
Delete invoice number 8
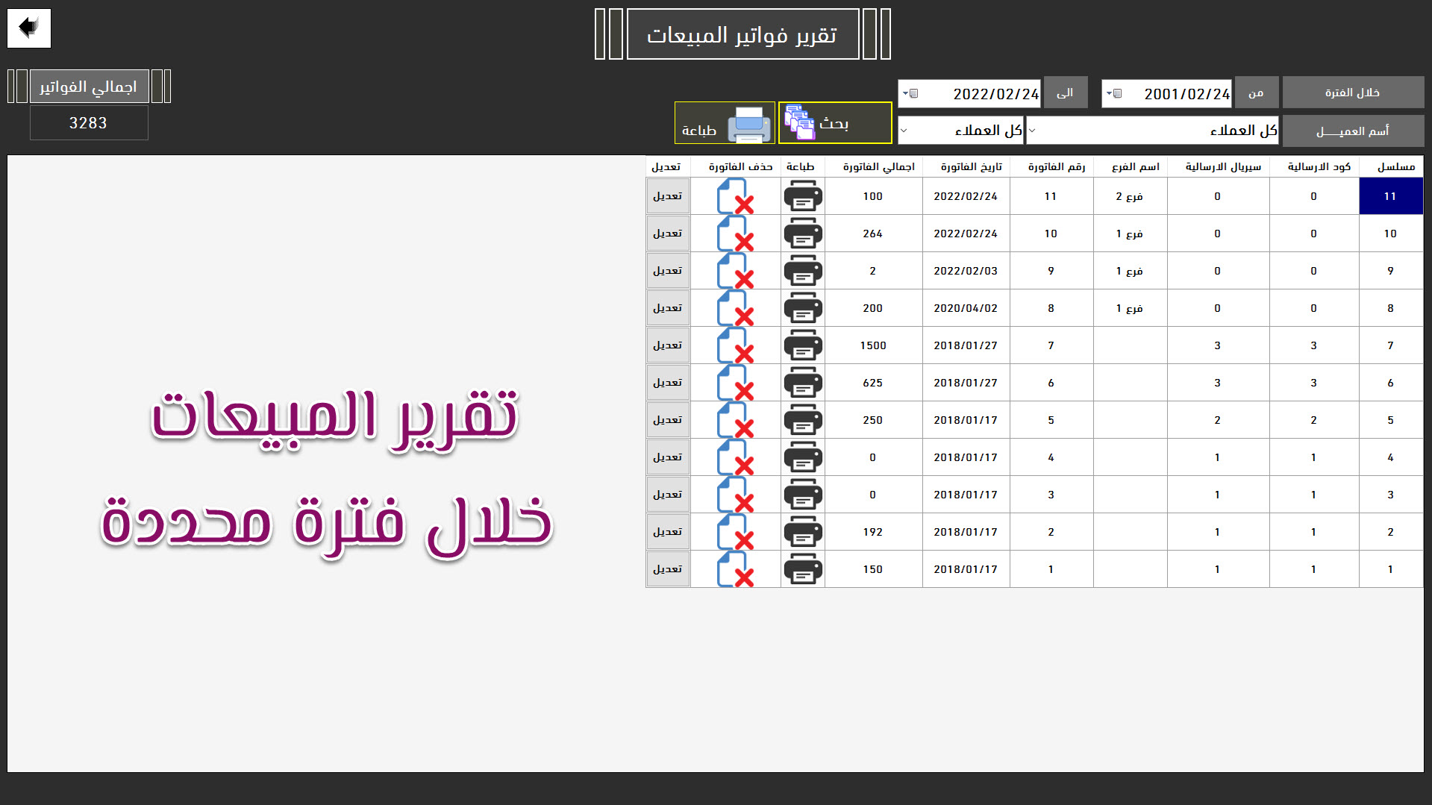click(736, 308)
